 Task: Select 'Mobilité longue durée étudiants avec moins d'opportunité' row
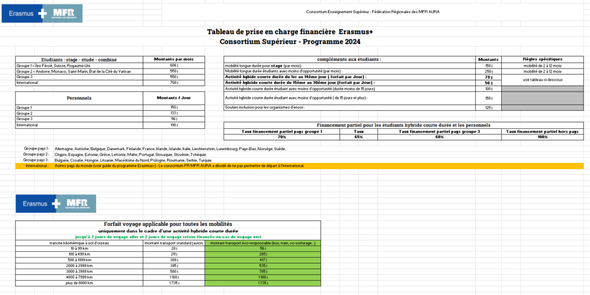click(x=349, y=71)
